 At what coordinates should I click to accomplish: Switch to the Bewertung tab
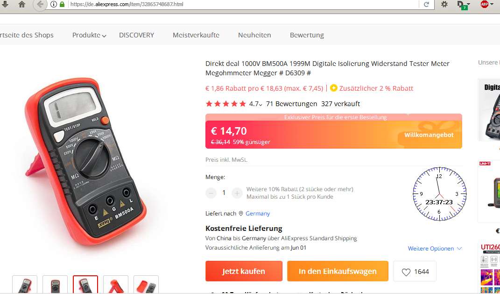pyautogui.click(x=307, y=35)
